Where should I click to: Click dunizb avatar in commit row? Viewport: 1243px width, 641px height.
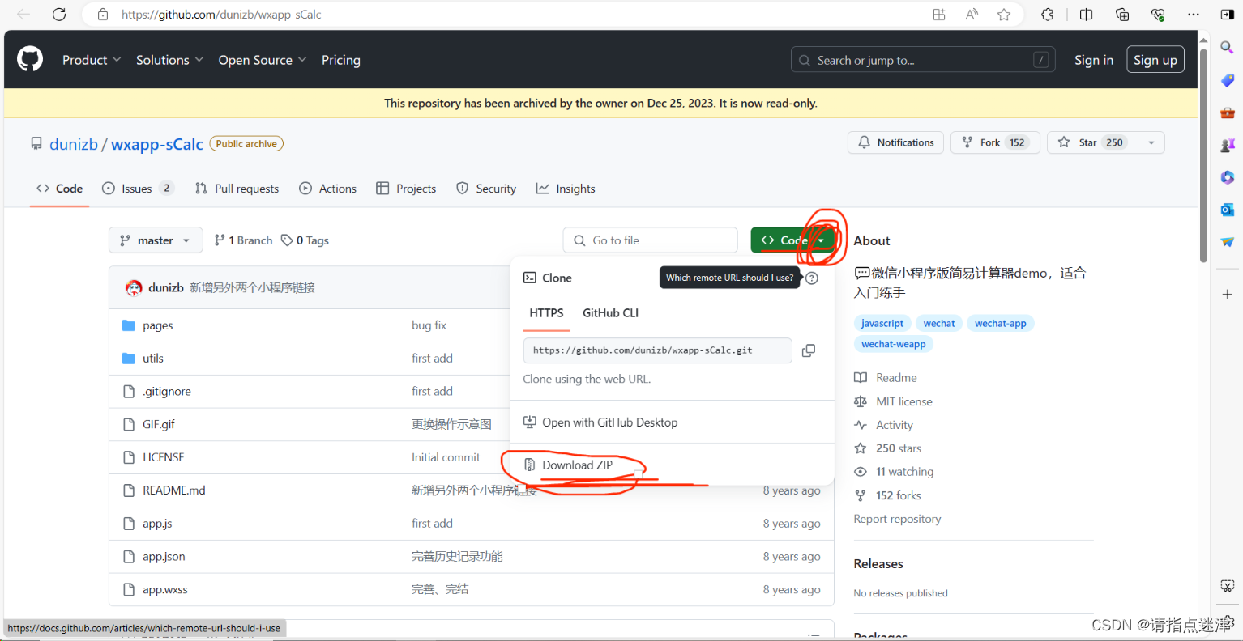point(134,287)
